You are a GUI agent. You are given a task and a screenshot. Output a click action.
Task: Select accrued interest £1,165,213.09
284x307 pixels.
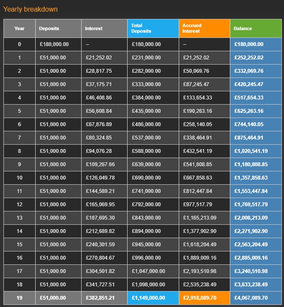click(200, 218)
